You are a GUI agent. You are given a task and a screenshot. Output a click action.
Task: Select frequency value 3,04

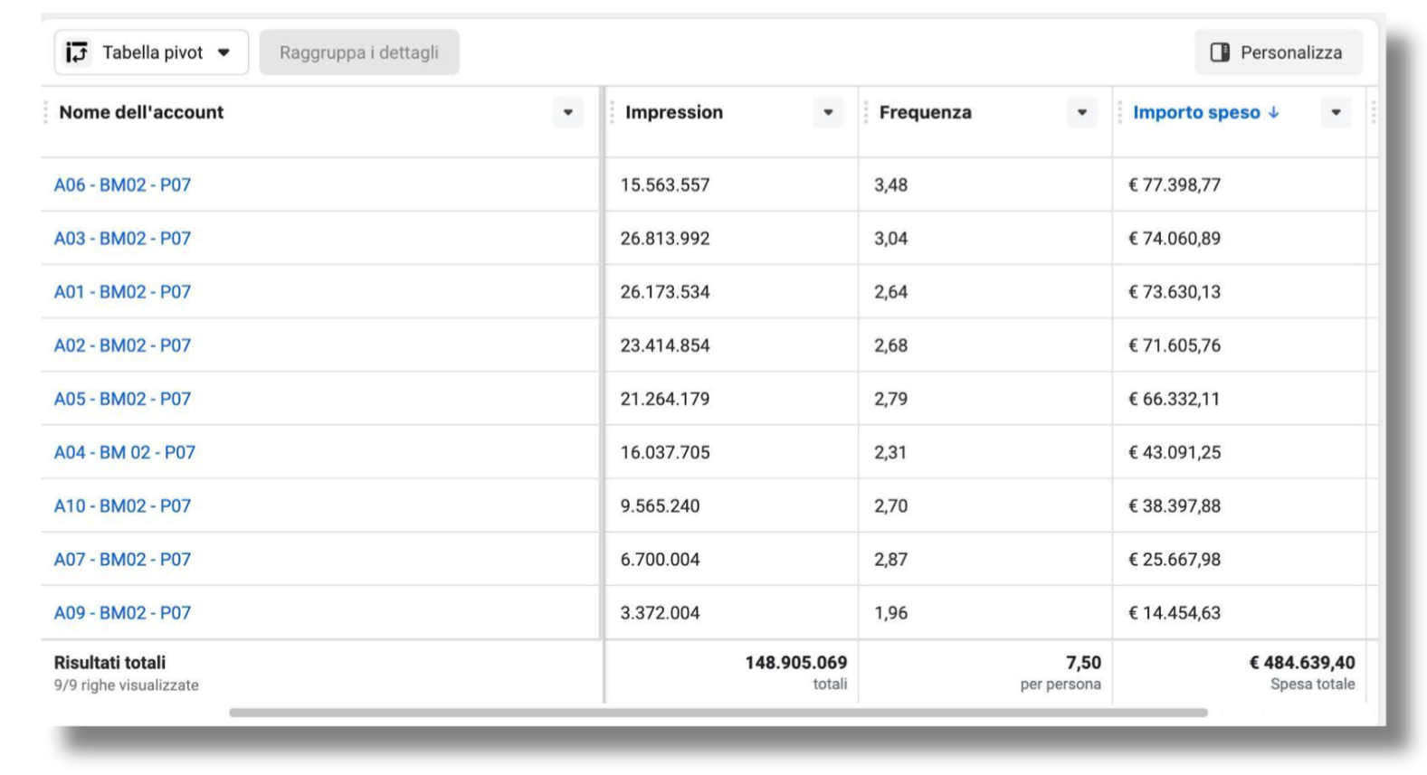(x=890, y=238)
